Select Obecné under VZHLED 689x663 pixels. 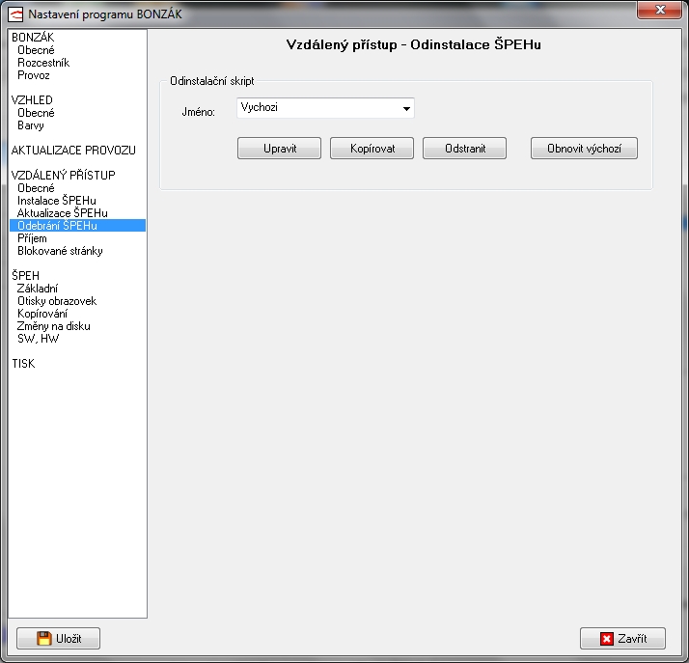pyautogui.click(x=36, y=113)
